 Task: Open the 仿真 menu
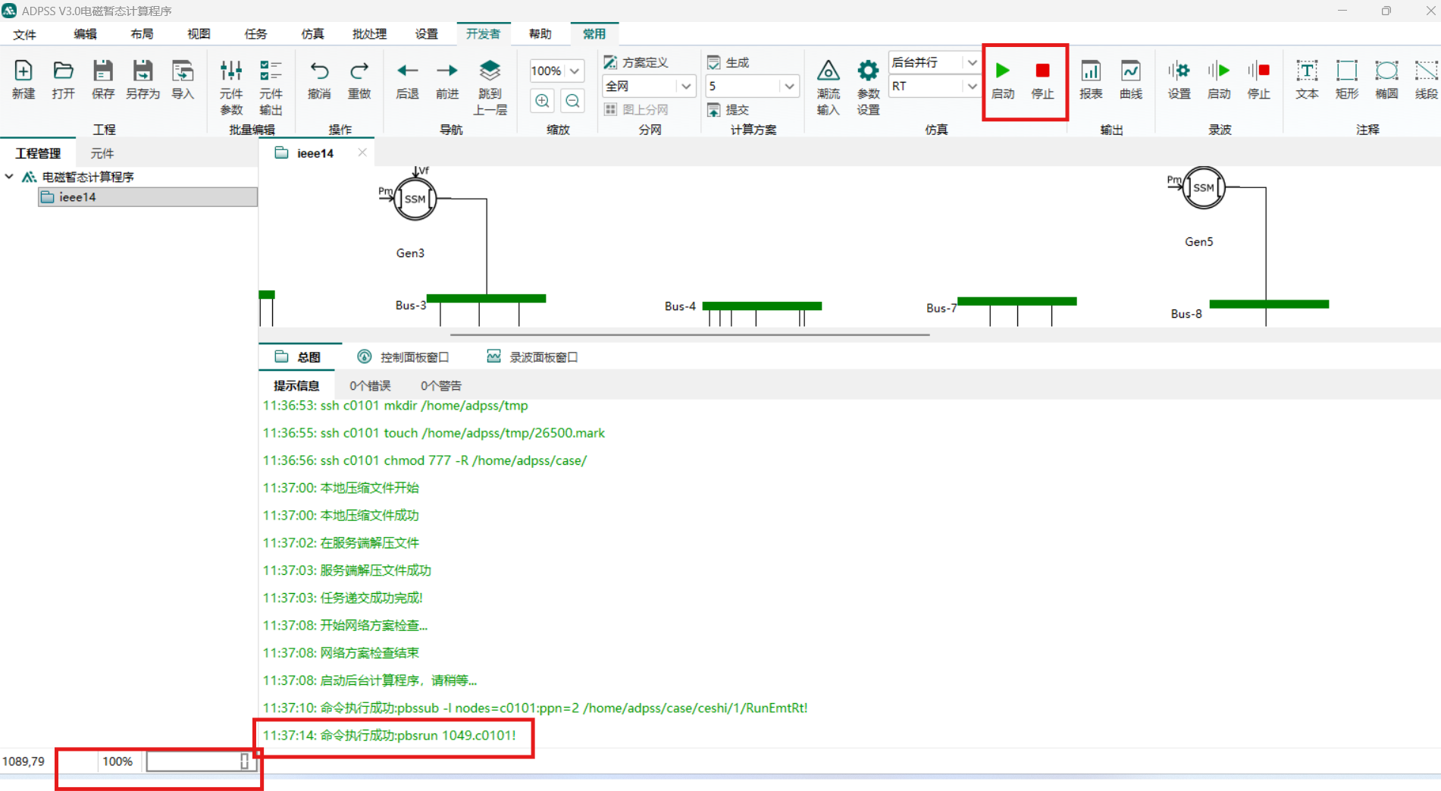click(312, 34)
